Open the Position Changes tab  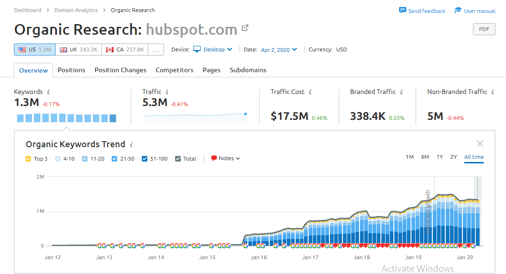[120, 70]
